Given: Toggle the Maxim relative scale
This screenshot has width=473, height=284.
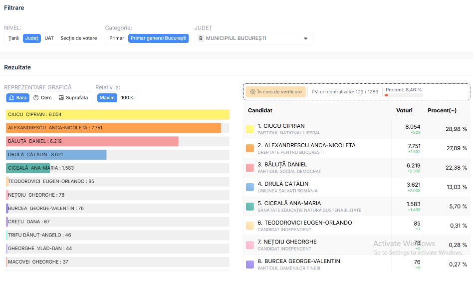Looking at the screenshot, I should pyautogui.click(x=107, y=98).
